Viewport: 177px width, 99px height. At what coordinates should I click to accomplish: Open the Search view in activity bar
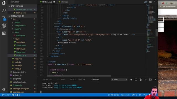[x=4, y=10]
